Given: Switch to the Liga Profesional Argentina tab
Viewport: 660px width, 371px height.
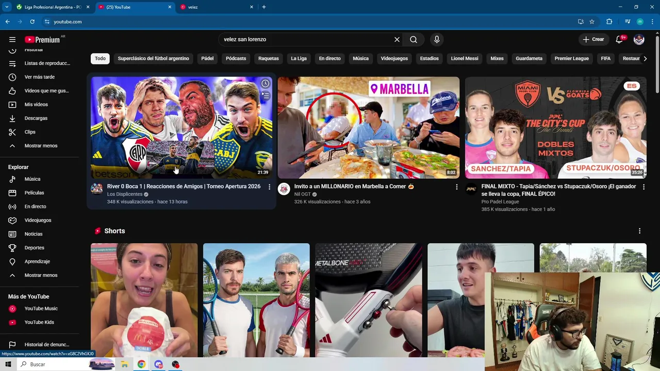Looking at the screenshot, I should [53, 7].
